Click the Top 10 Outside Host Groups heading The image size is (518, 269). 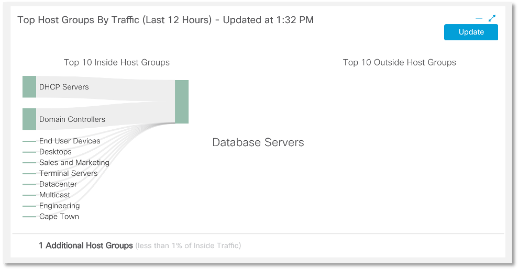(399, 62)
